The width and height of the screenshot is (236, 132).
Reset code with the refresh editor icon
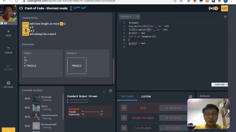point(225,17)
